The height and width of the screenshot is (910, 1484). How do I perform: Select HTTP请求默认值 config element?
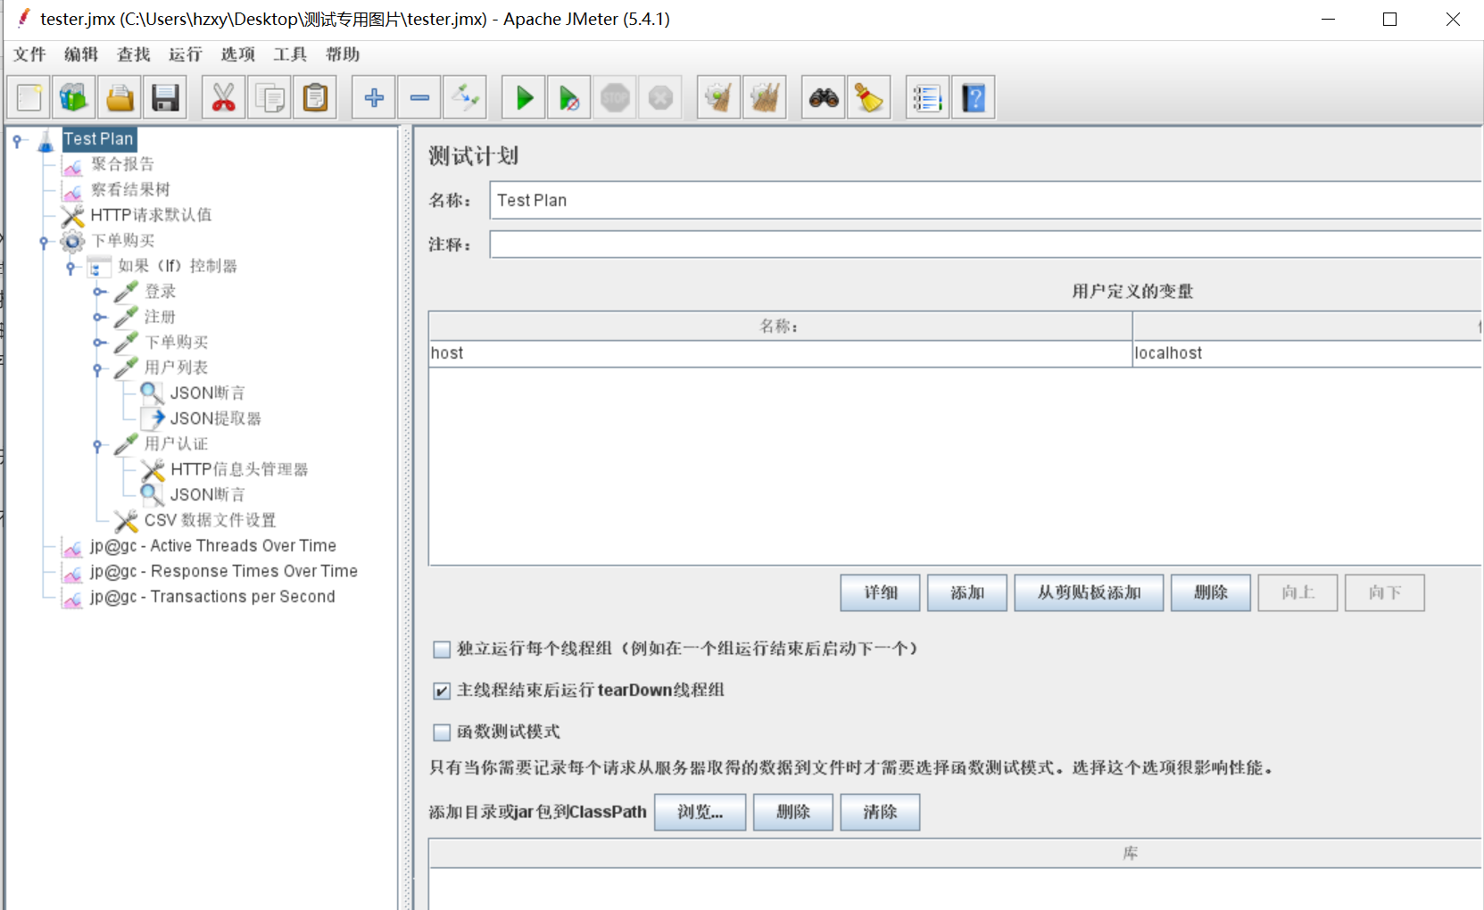point(151,215)
